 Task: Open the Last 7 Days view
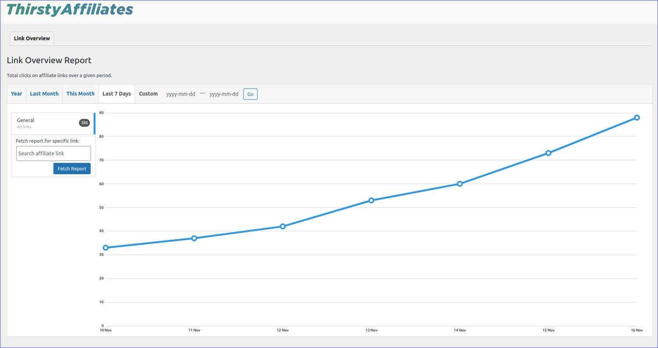coord(116,93)
